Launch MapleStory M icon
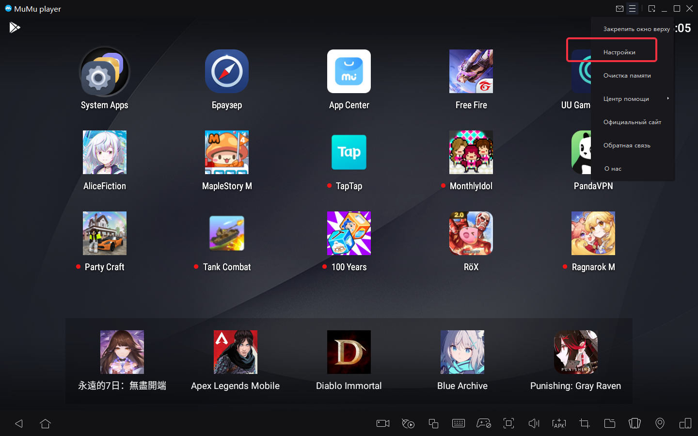 point(227,152)
